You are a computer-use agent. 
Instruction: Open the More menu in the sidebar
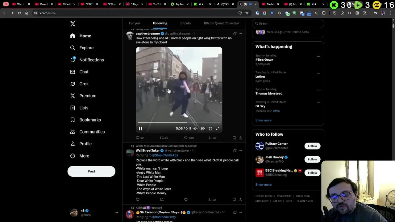pos(80,156)
